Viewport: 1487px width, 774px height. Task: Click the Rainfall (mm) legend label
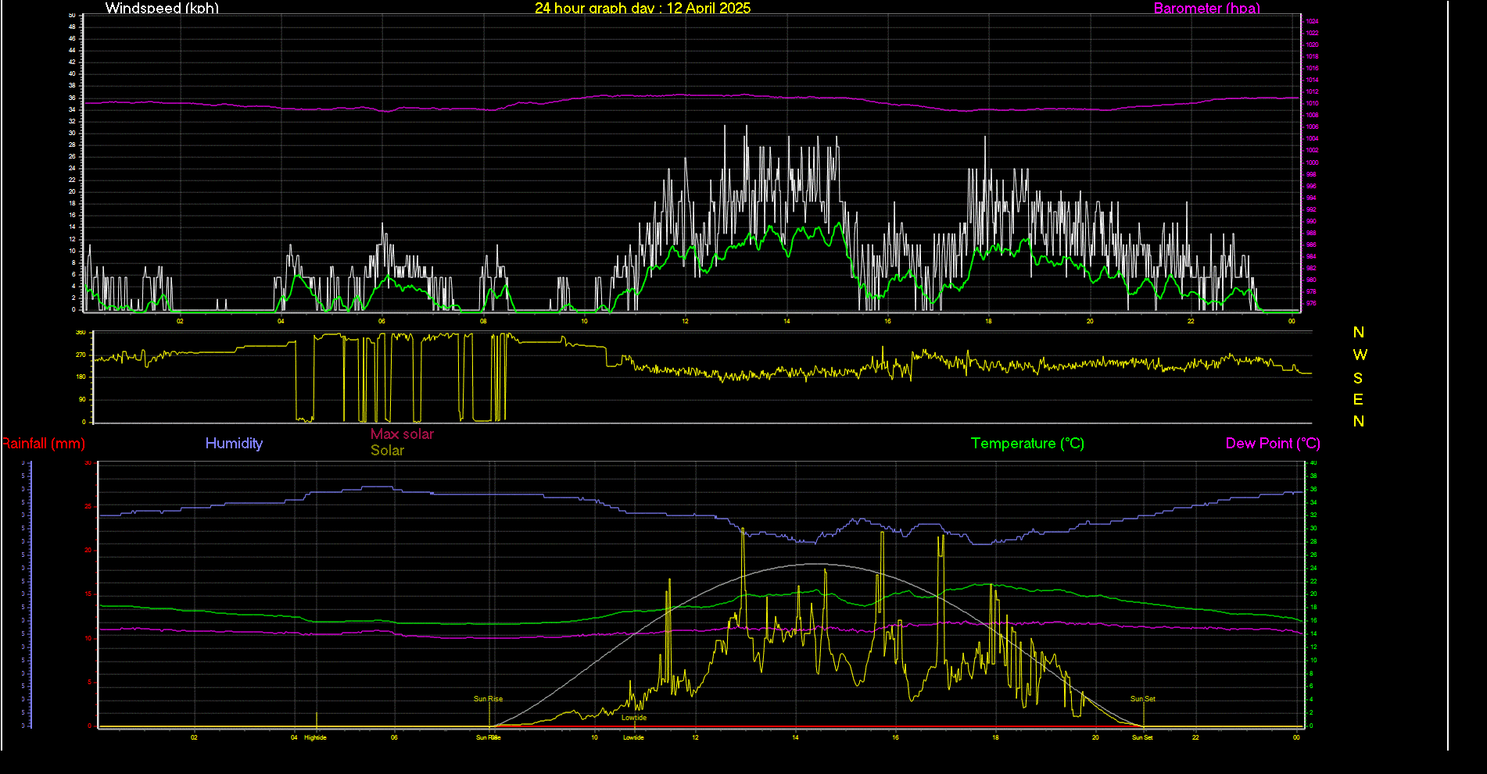[x=43, y=444]
